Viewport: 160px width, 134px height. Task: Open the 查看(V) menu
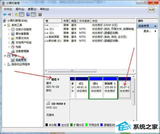click(x=32, y=9)
